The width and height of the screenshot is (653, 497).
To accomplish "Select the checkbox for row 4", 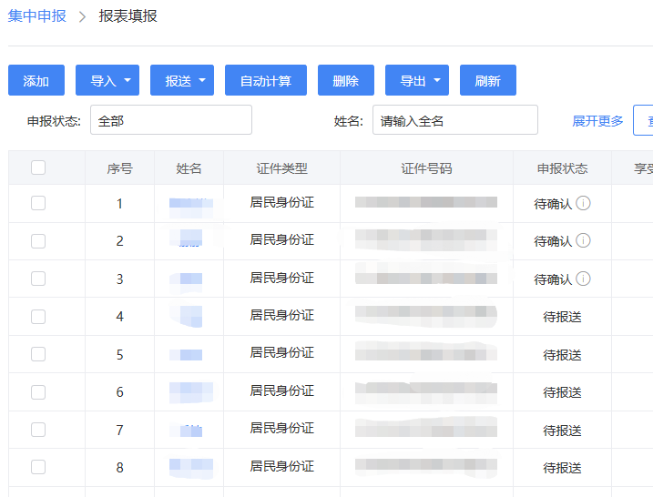I will [x=38, y=317].
